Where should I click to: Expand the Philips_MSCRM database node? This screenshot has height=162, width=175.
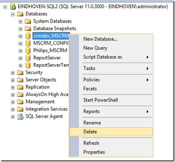click(20, 51)
